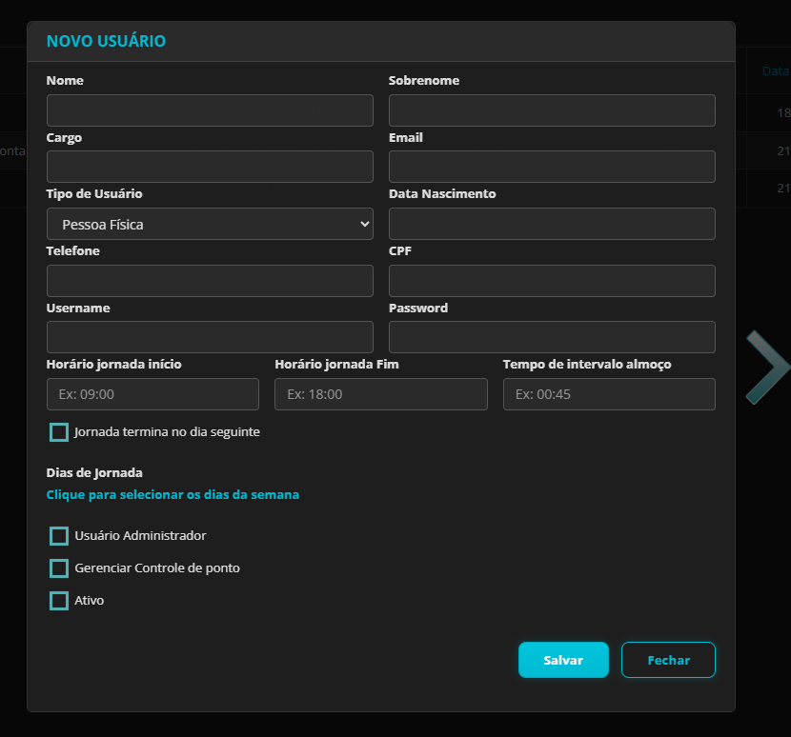Check the Usuário Administrador box
Viewport: 791px width, 737px height.
pyautogui.click(x=59, y=536)
